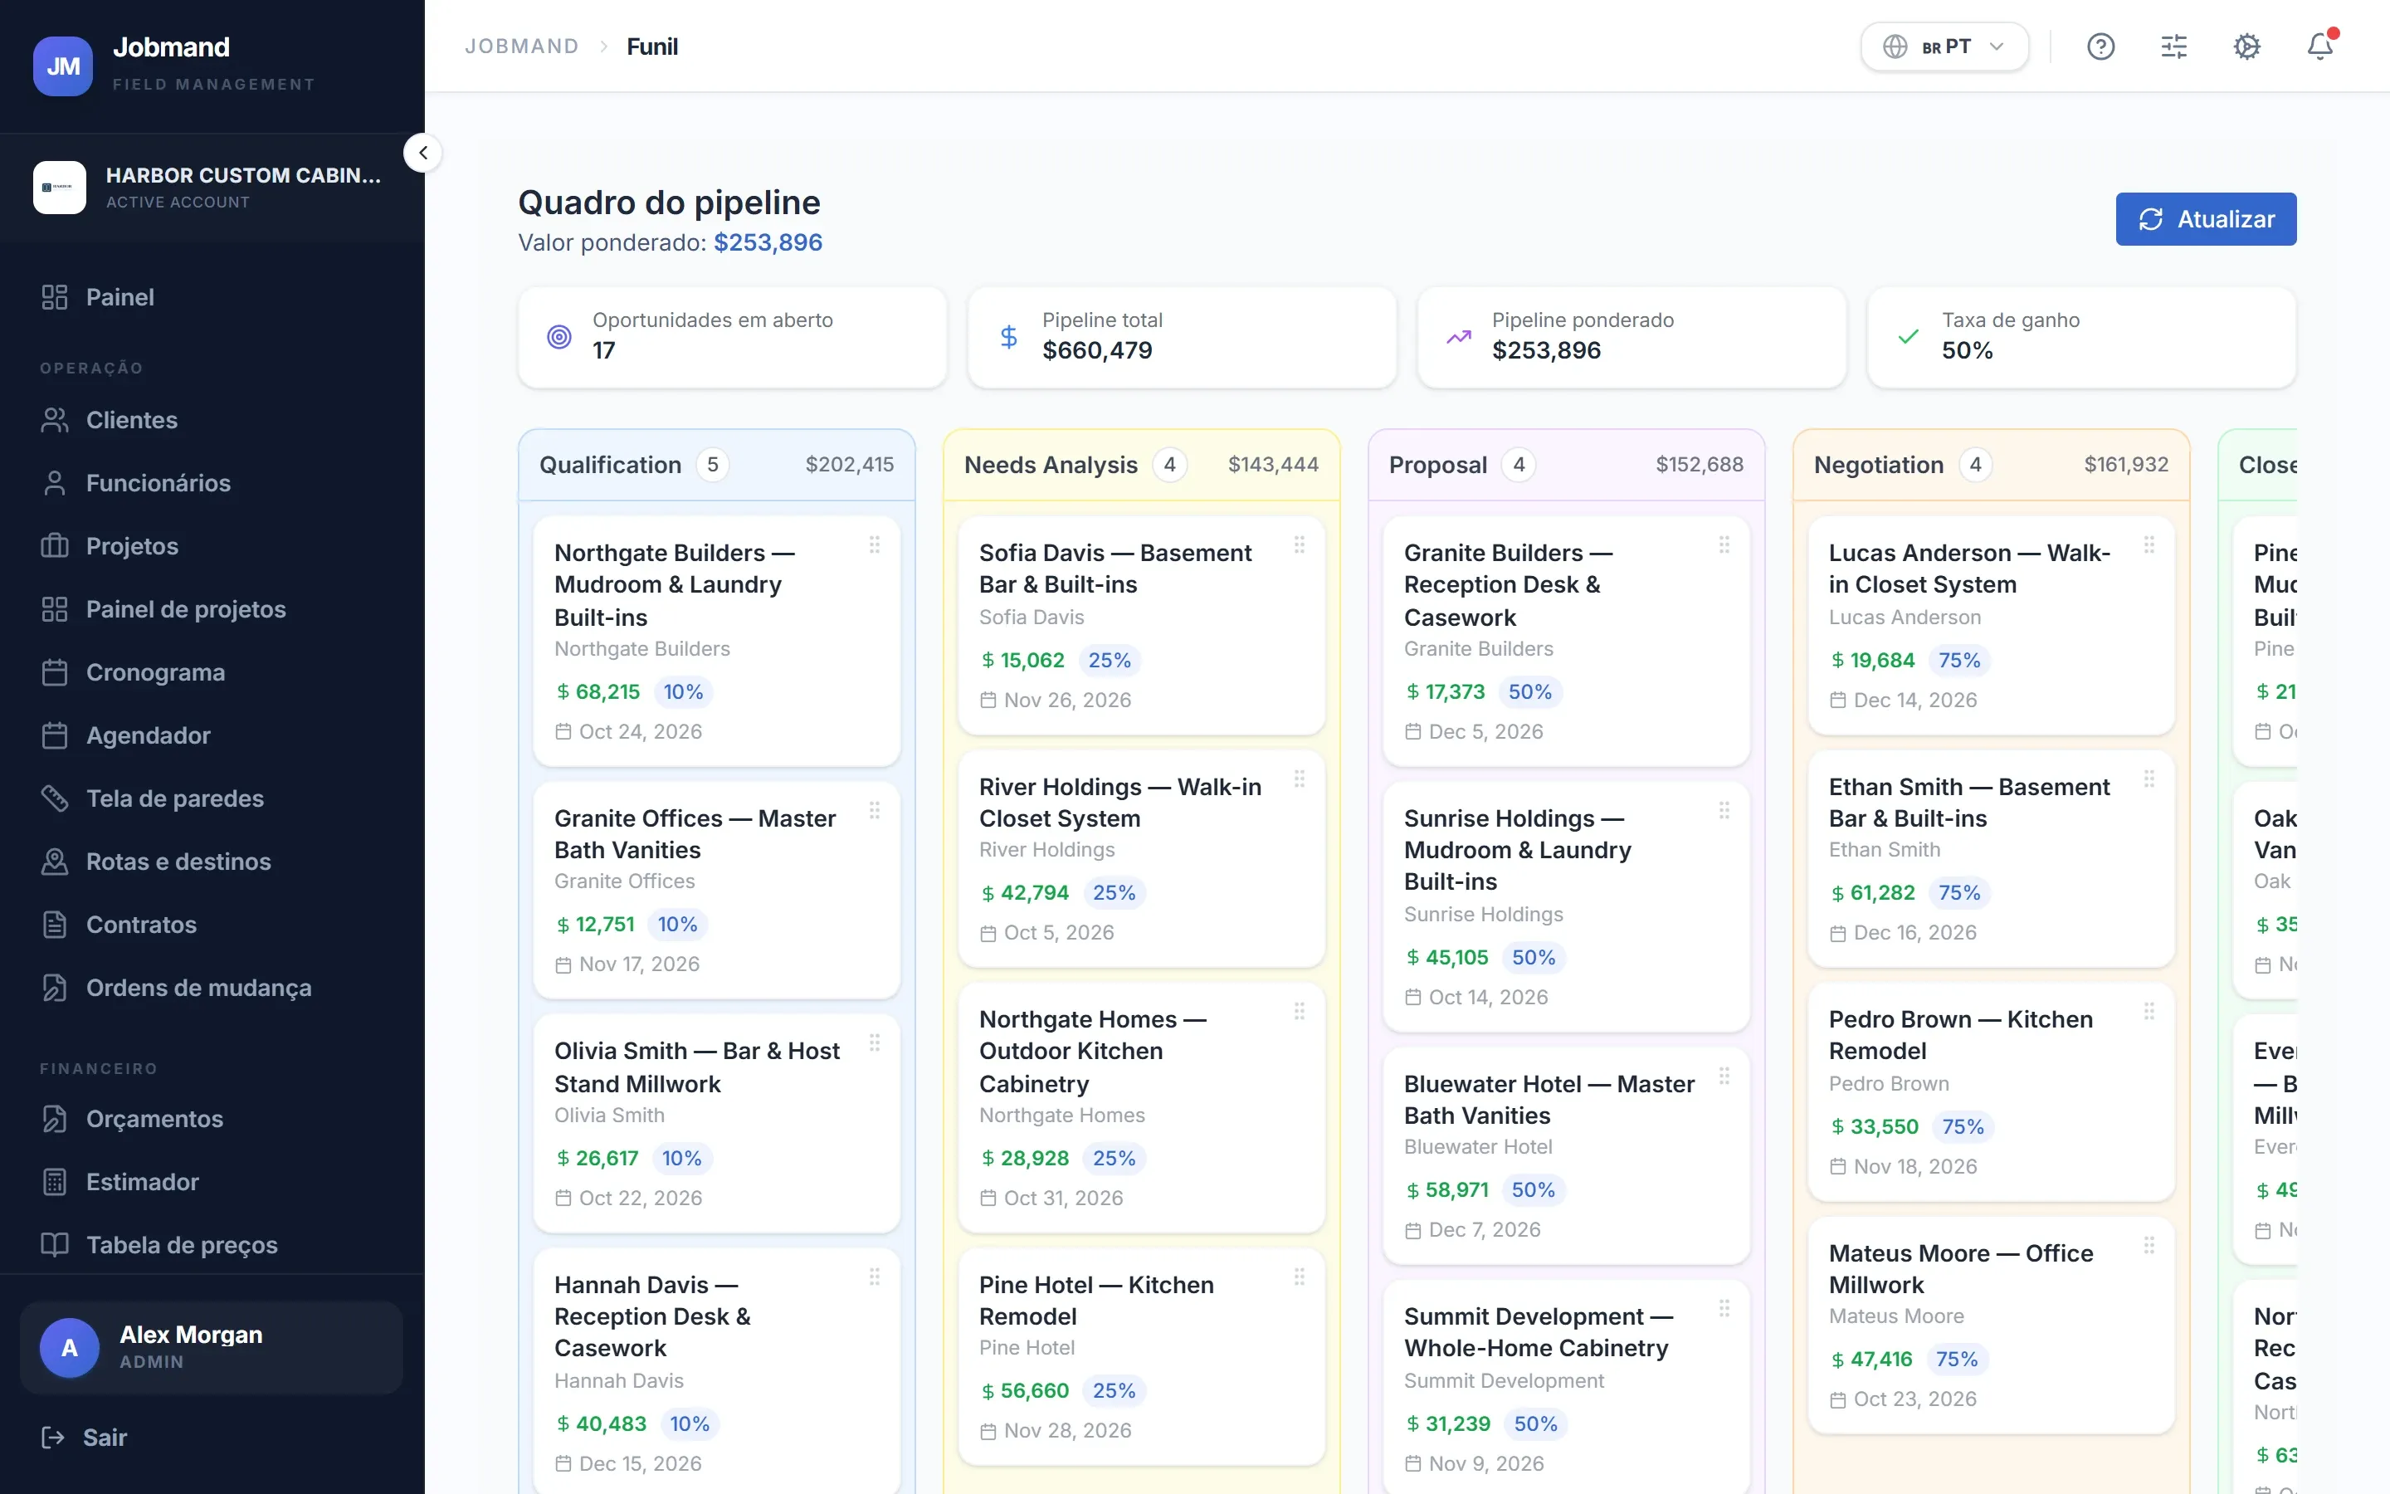
Task: Grab drag handle on Northgate Builders card
Action: (x=874, y=544)
